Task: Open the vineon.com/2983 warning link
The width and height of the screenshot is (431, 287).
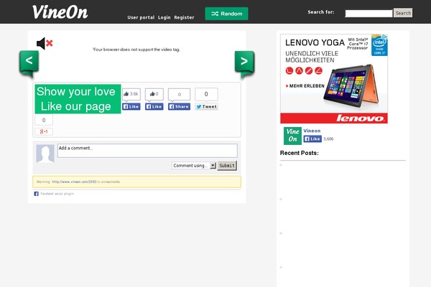Action: 74,182
